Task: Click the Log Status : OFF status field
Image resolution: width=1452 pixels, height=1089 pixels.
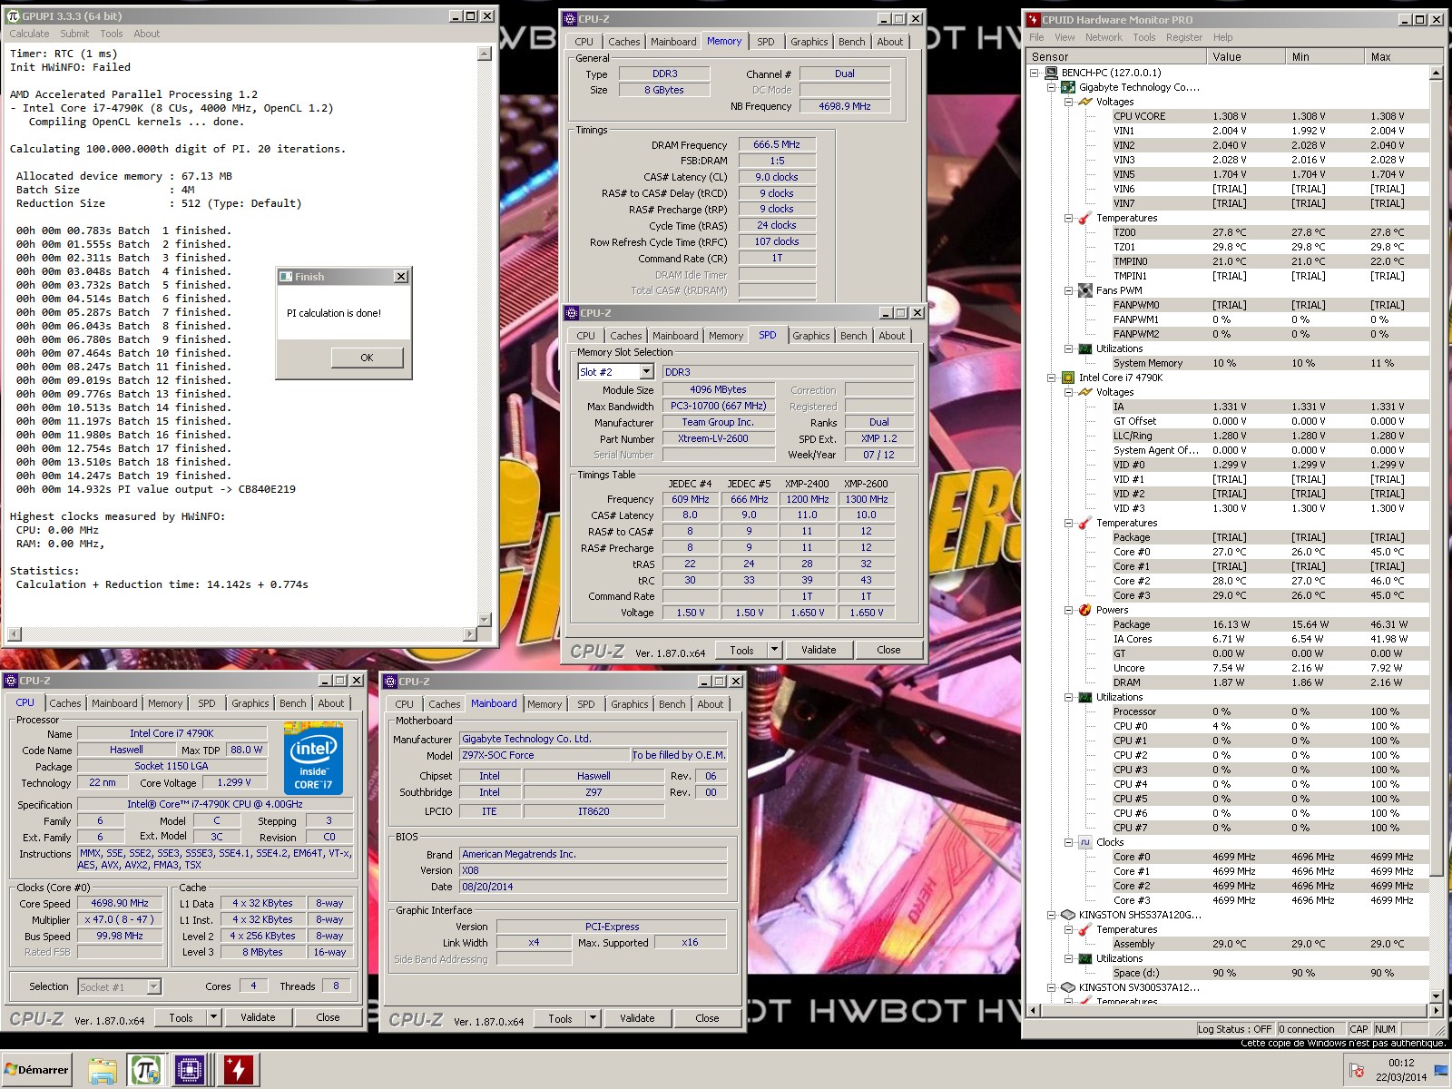Action: point(1234,1029)
